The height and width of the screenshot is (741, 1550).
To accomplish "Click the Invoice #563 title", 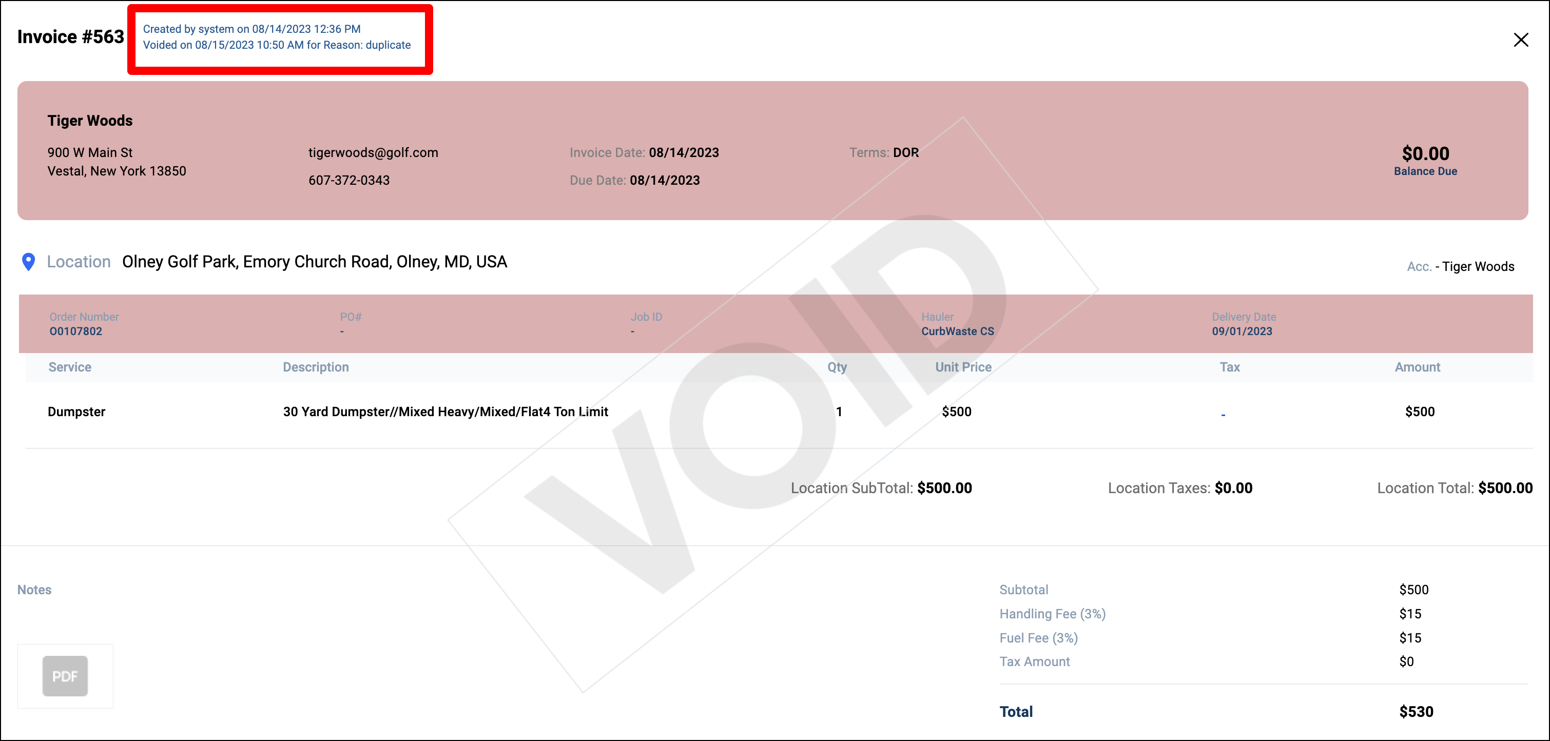I will point(70,36).
